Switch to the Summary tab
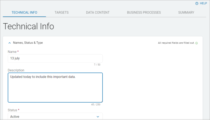Image resolution: width=210 pixels, height=120 pixels. tap(186, 12)
